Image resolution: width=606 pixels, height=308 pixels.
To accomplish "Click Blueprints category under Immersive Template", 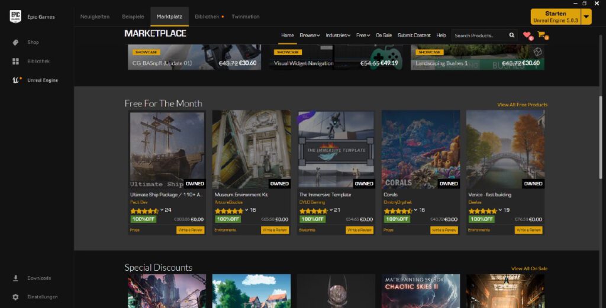I will tap(307, 230).
